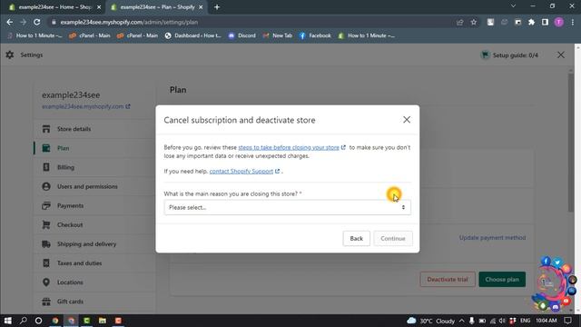Open Billing settings page
The image size is (581, 327).
tap(65, 167)
